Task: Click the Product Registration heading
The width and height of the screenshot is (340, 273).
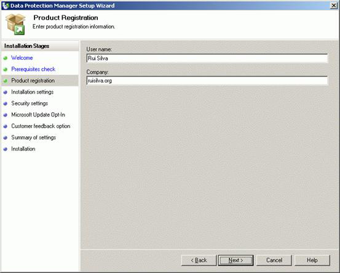Action: (66, 18)
